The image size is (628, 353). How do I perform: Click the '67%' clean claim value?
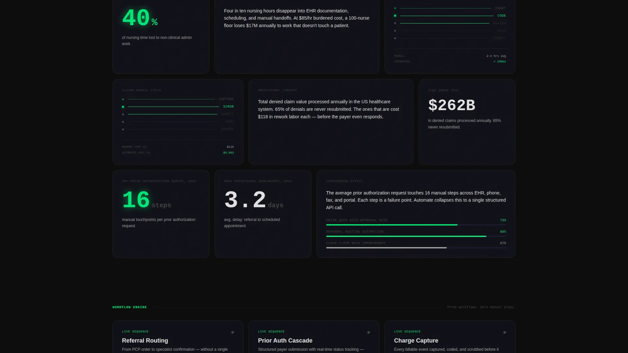[503, 243]
